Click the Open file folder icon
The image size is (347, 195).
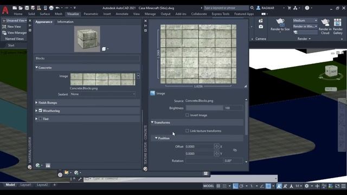coord(21,8)
